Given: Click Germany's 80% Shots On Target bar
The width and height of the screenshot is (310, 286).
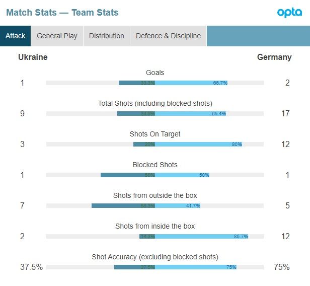Looking at the screenshot, I should pos(198,145).
